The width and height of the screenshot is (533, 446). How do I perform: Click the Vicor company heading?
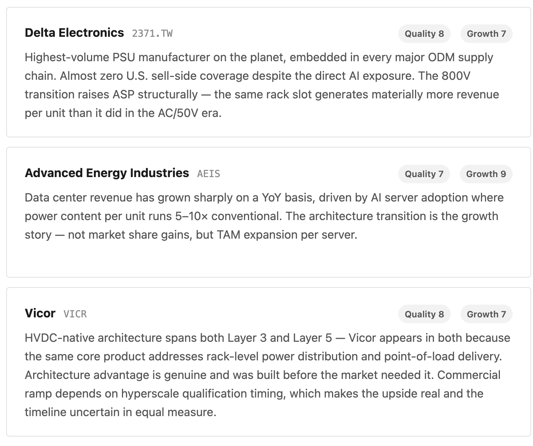coord(40,313)
